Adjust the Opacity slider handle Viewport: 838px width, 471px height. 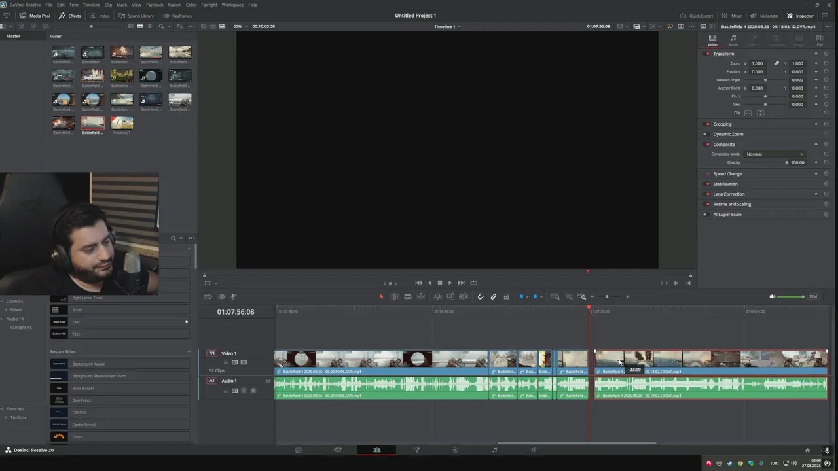[787, 162]
